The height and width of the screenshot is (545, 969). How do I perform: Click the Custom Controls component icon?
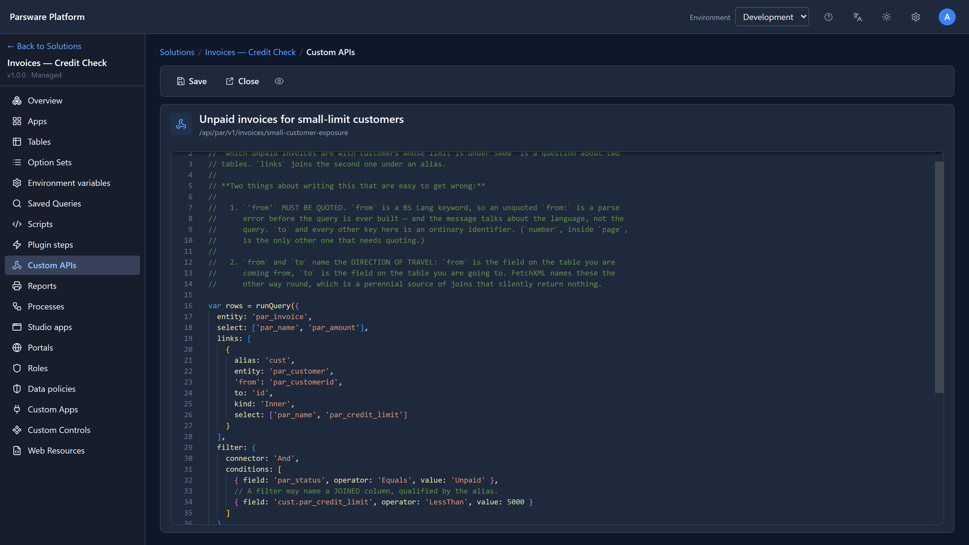tap(17, 430)
